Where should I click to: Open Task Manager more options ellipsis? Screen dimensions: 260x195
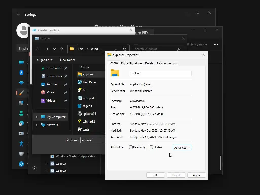pyautogui.click(x=216, y=44)
